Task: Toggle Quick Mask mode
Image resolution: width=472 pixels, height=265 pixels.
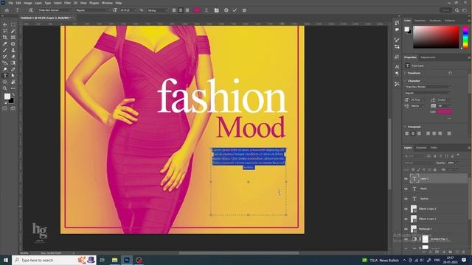Action: pos(5,108)
